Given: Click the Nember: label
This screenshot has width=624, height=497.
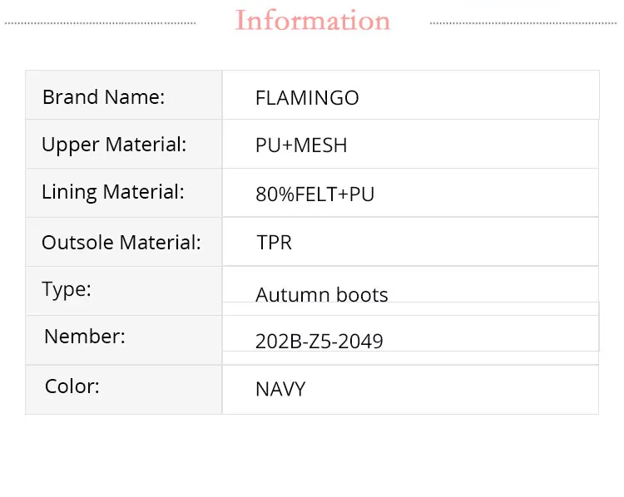Looking at the screenshot, I should click(x=85, y=337).
